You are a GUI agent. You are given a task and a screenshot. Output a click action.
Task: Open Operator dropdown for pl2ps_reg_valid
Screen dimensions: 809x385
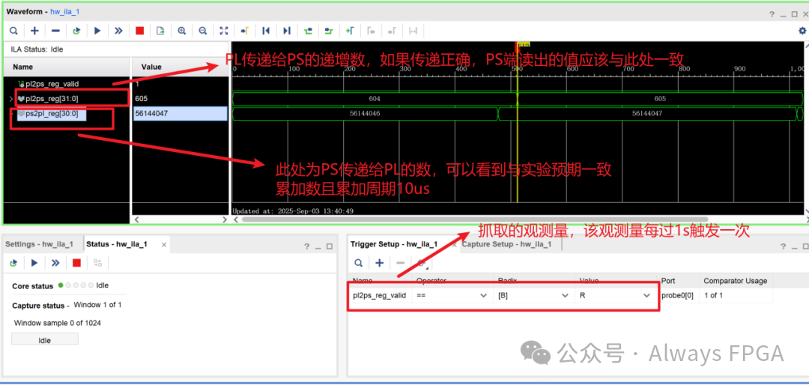[x=483, y=296]
